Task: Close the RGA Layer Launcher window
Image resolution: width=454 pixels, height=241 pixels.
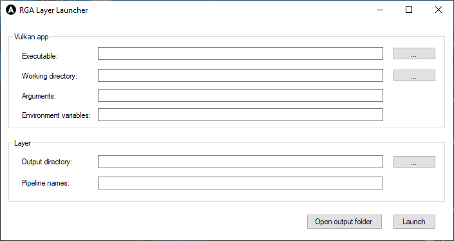Action: tap(439, 10)
